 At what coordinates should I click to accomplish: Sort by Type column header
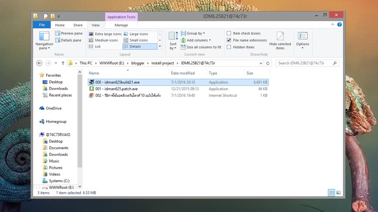226,73
